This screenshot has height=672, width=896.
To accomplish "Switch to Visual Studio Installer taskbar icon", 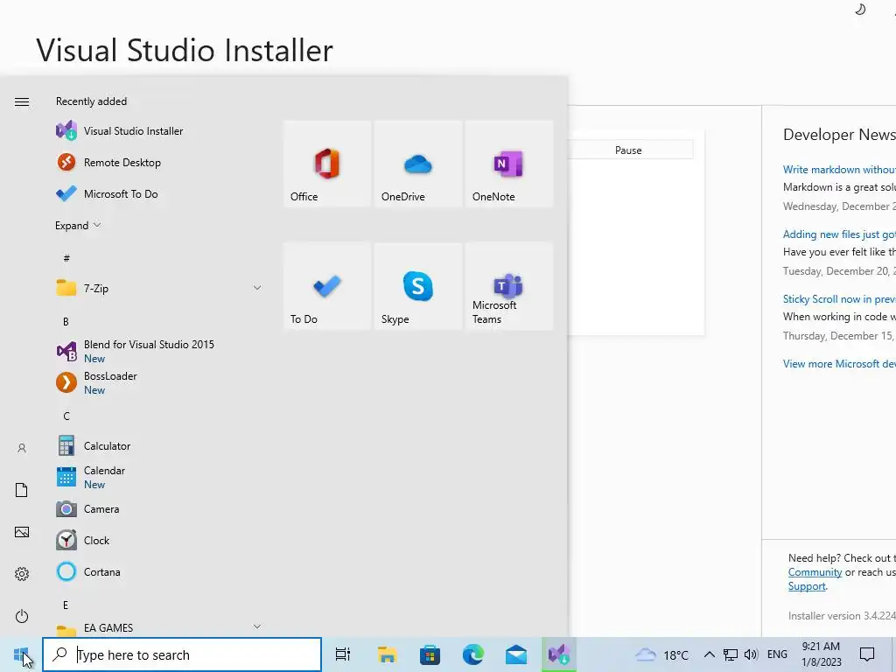I will tap(559, 654).
